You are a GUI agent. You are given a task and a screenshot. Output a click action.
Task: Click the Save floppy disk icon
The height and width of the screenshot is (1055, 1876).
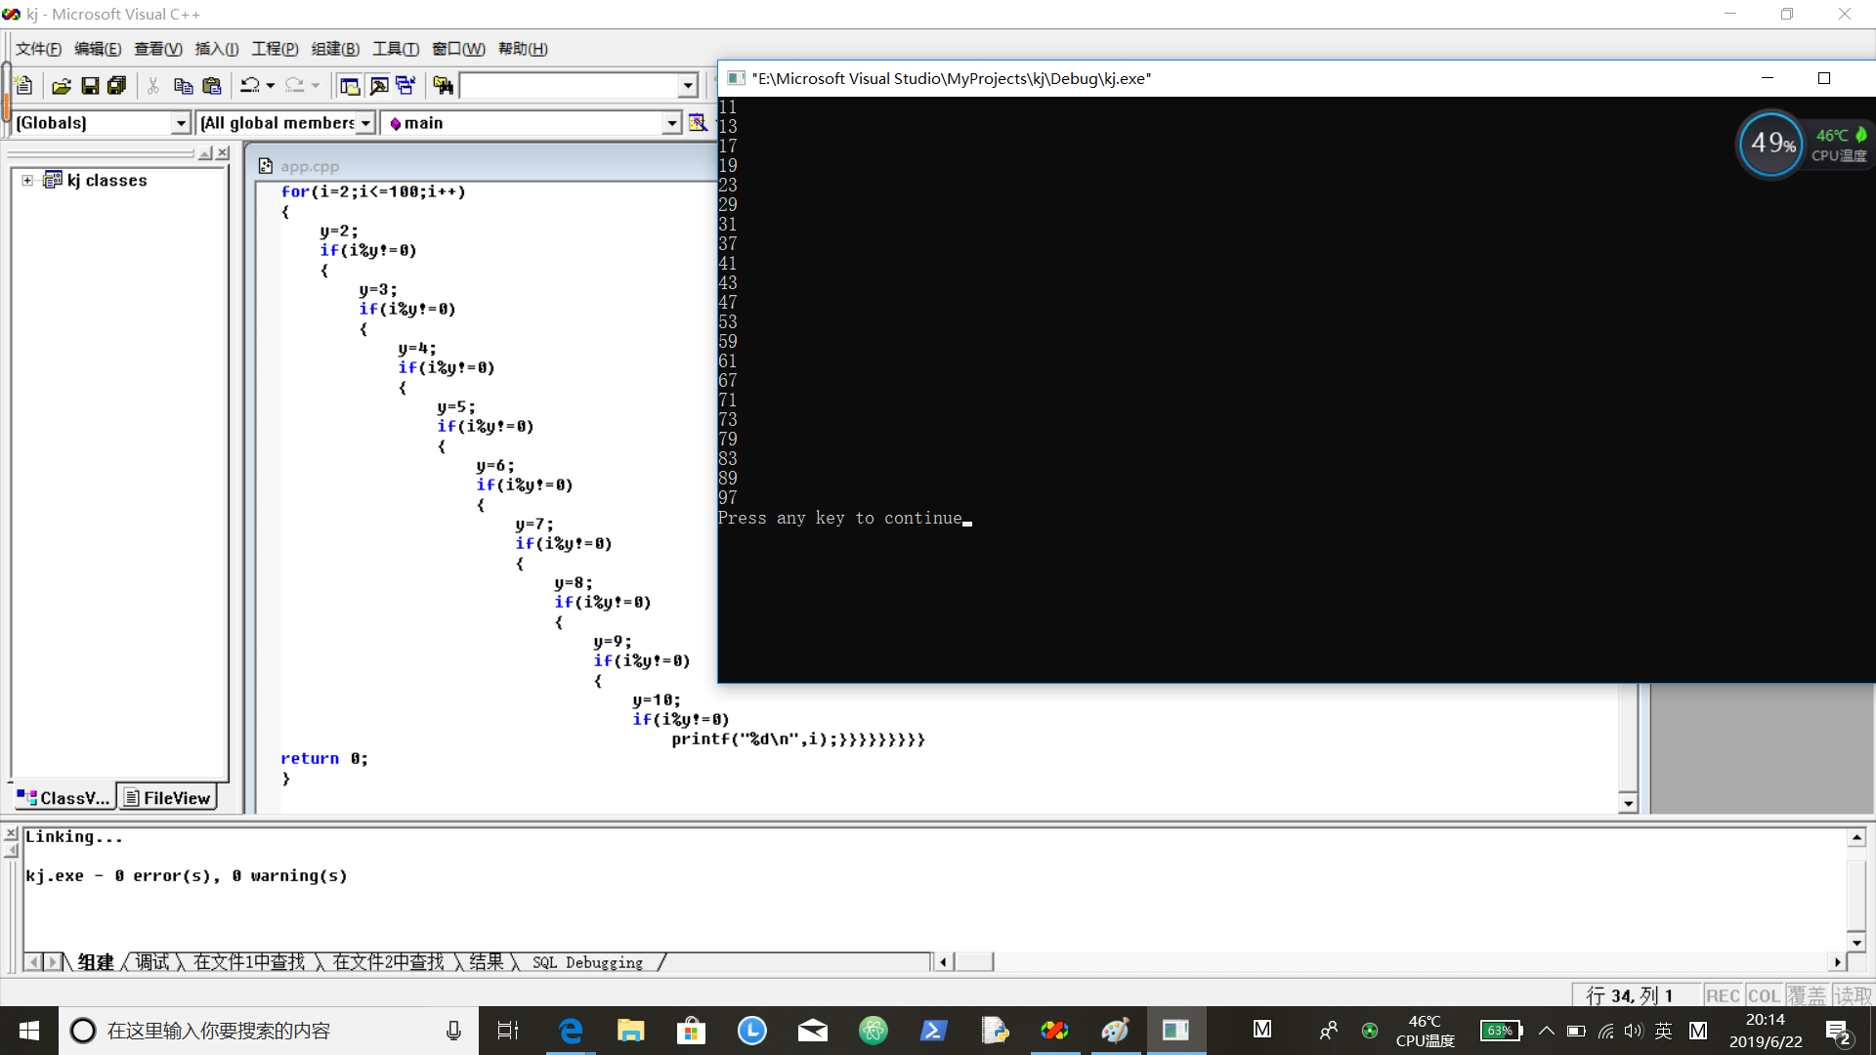pos(89,86)
